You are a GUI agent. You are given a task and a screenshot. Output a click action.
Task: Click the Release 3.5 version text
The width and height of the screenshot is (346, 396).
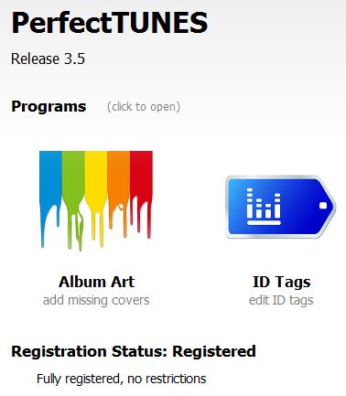(x=48, y=59)
